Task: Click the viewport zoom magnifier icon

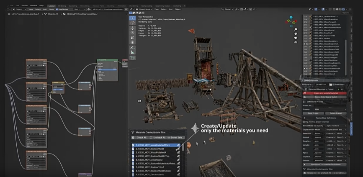Action: pyautogui.click(x=296, y=29)
